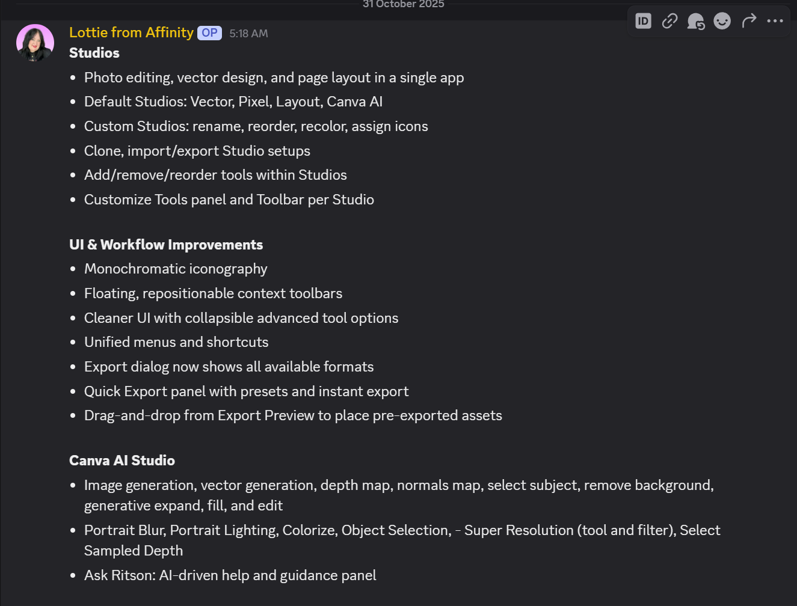Copy the message ID
This screenshot has height=606, width=797.
tap(643, 21)
